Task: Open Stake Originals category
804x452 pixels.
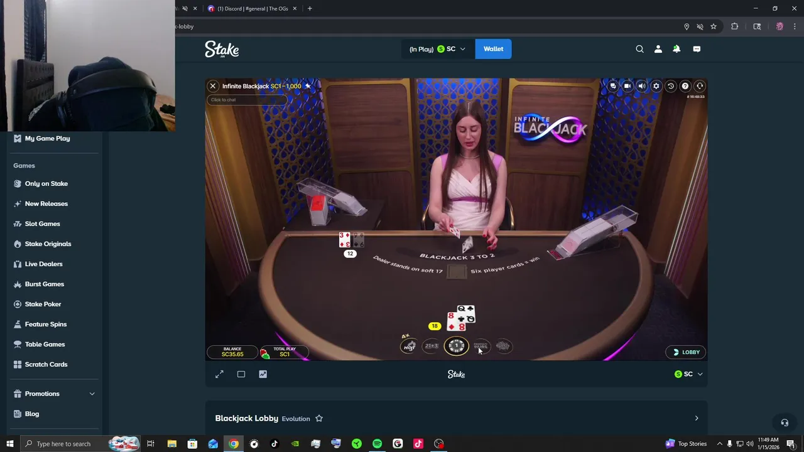Action: pyautogui.click(x=48, y=244)
